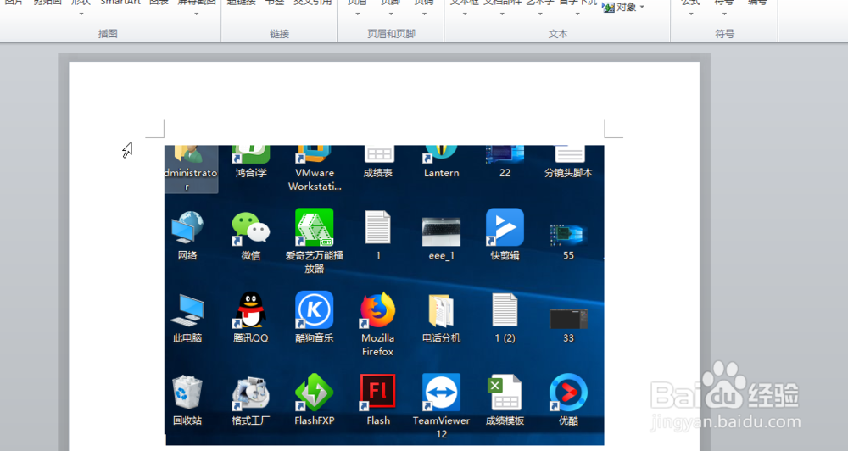The height and width of the screenshot is (451, 848).
Task: Expand the 艺术字 WordArt dropdown arrow
Action: click(539, 14)
